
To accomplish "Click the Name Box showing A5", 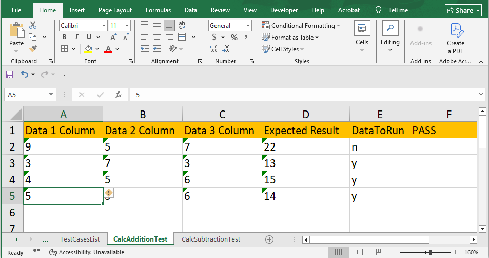I will click(30, 95).
